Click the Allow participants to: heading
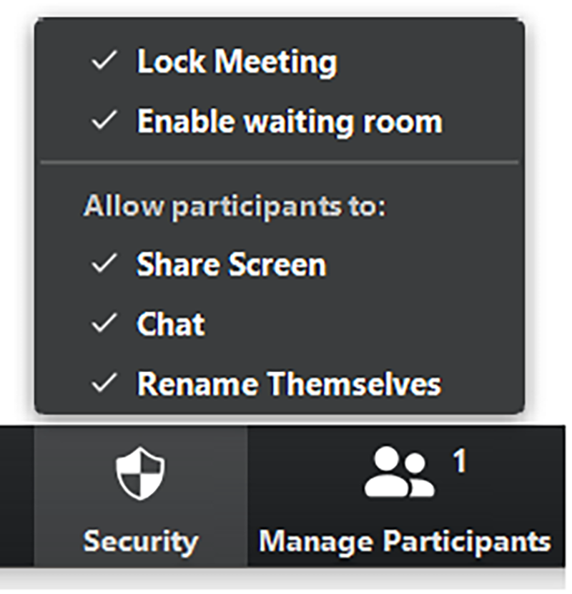Viewport: 572px width, 594px height. 235,207
